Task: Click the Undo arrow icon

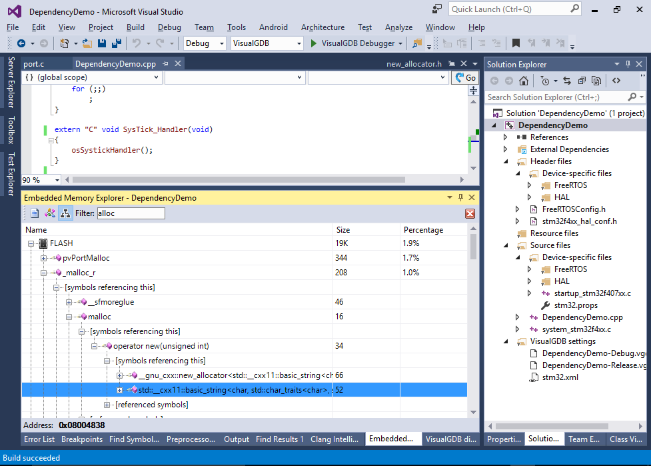Action: pos(136,43)
